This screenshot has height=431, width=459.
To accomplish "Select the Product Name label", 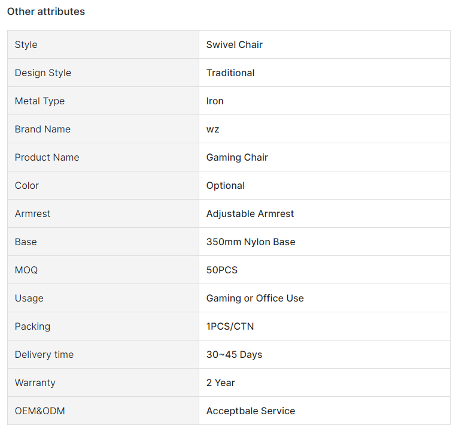I will (47, 157).
